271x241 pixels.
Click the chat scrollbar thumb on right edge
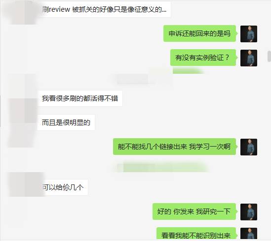point(269,56)
